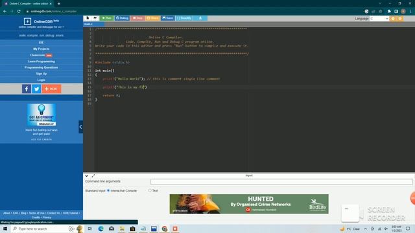Click Login in sidebar
Image resolution: width=415 pixels, height=233 pixels.
click(41, 80)
